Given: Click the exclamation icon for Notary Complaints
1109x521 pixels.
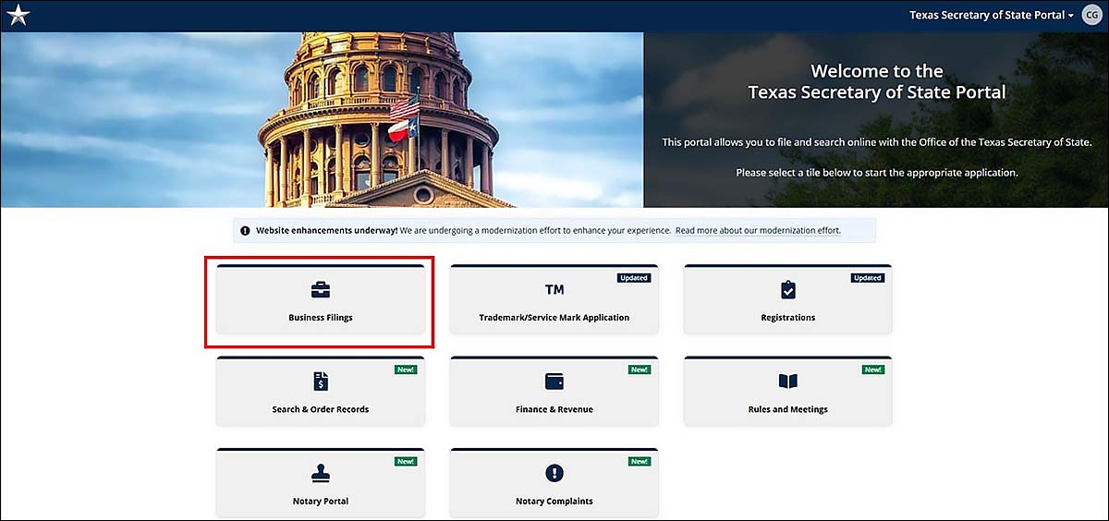Looking at the screenshot, I should coord(554,473).
